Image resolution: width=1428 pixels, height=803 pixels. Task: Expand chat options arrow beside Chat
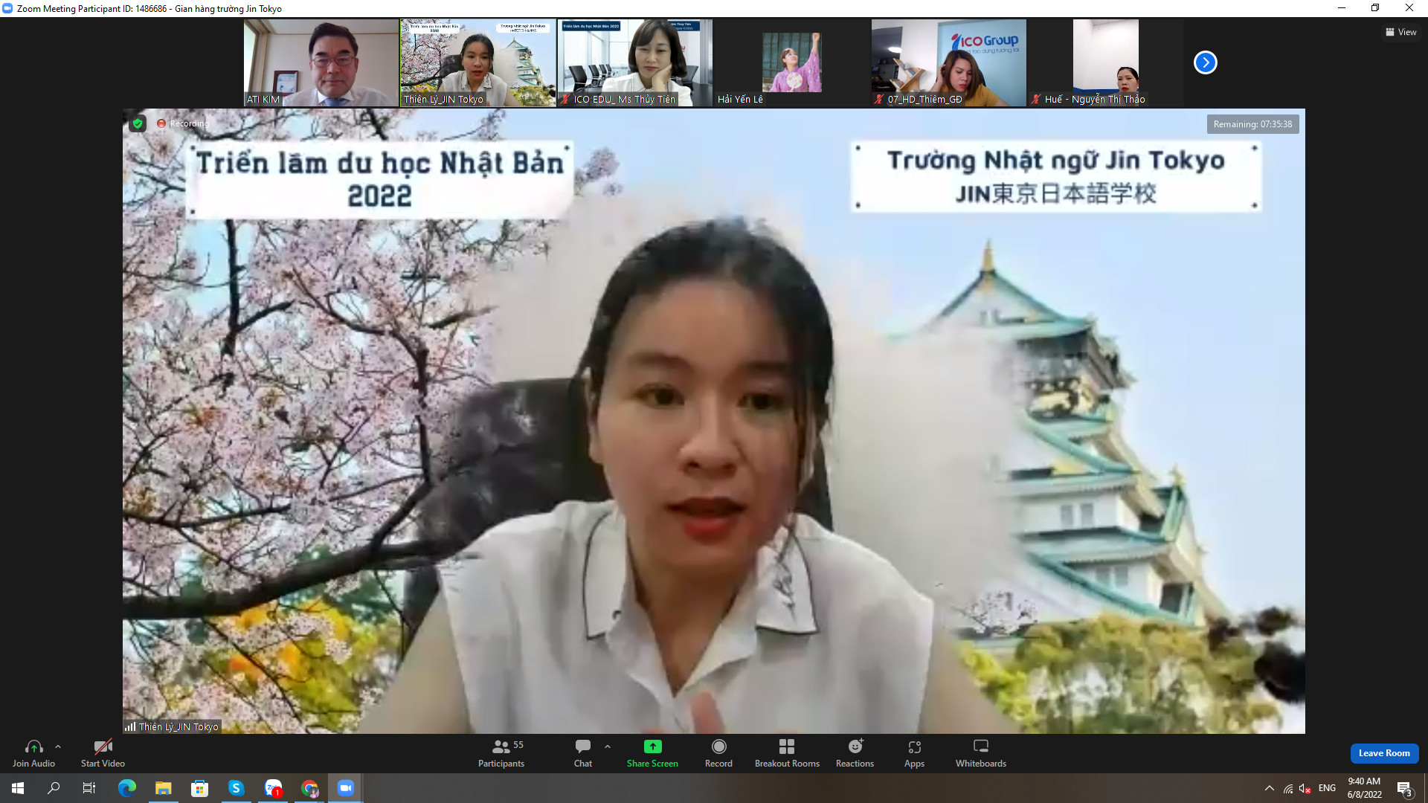point(608,746)
